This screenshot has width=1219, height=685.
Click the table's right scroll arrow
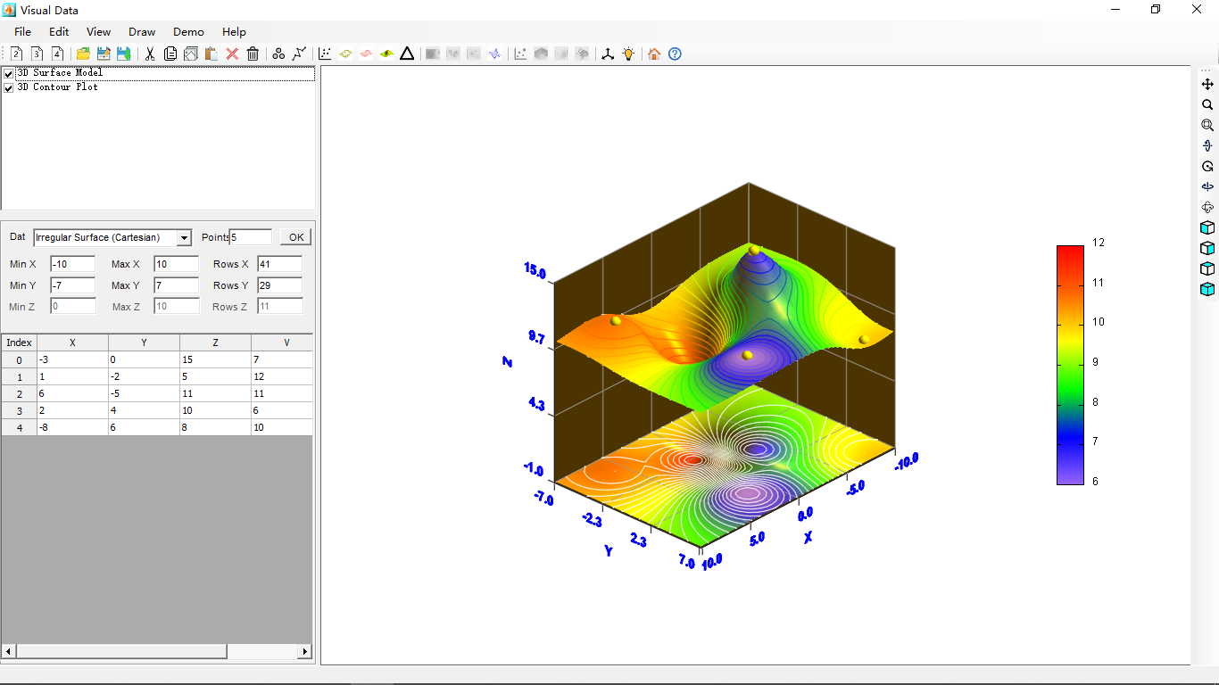(x=305, y=652)
